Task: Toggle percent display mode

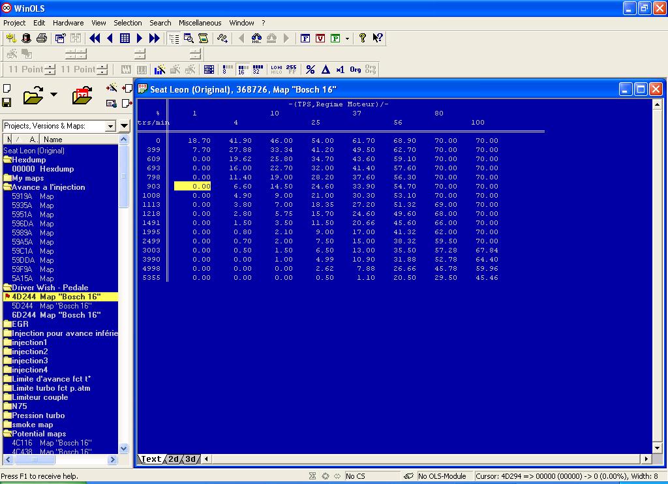Action: coord(311,69)
